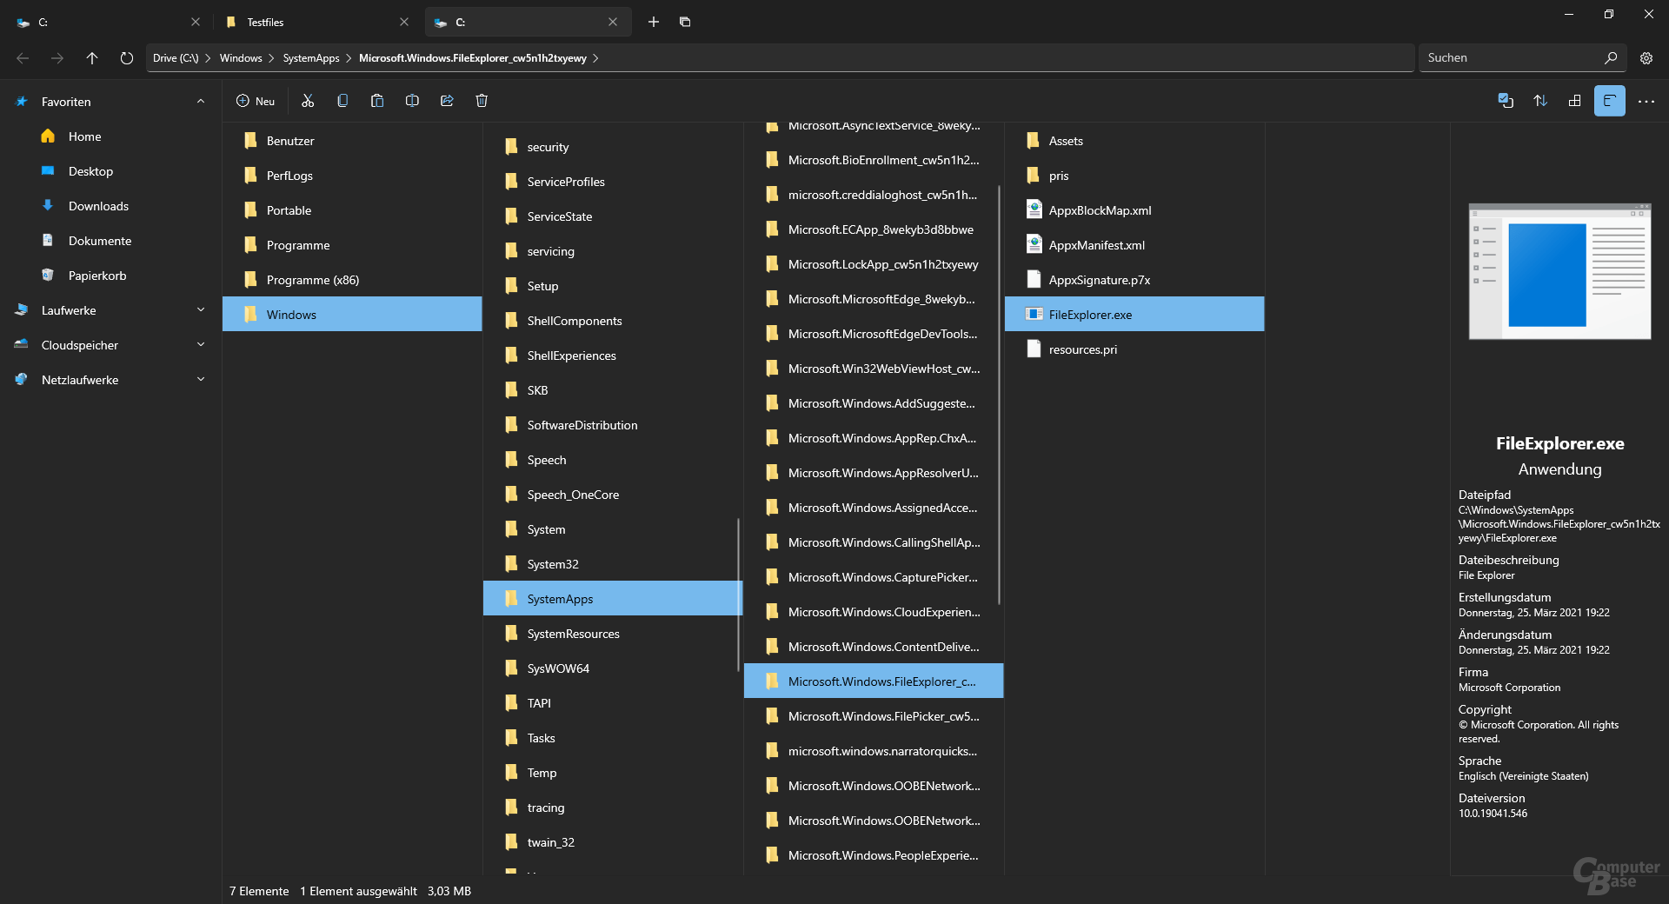Select the SoftwareDistribution folder
The image size is (1669, 904).
612,425
